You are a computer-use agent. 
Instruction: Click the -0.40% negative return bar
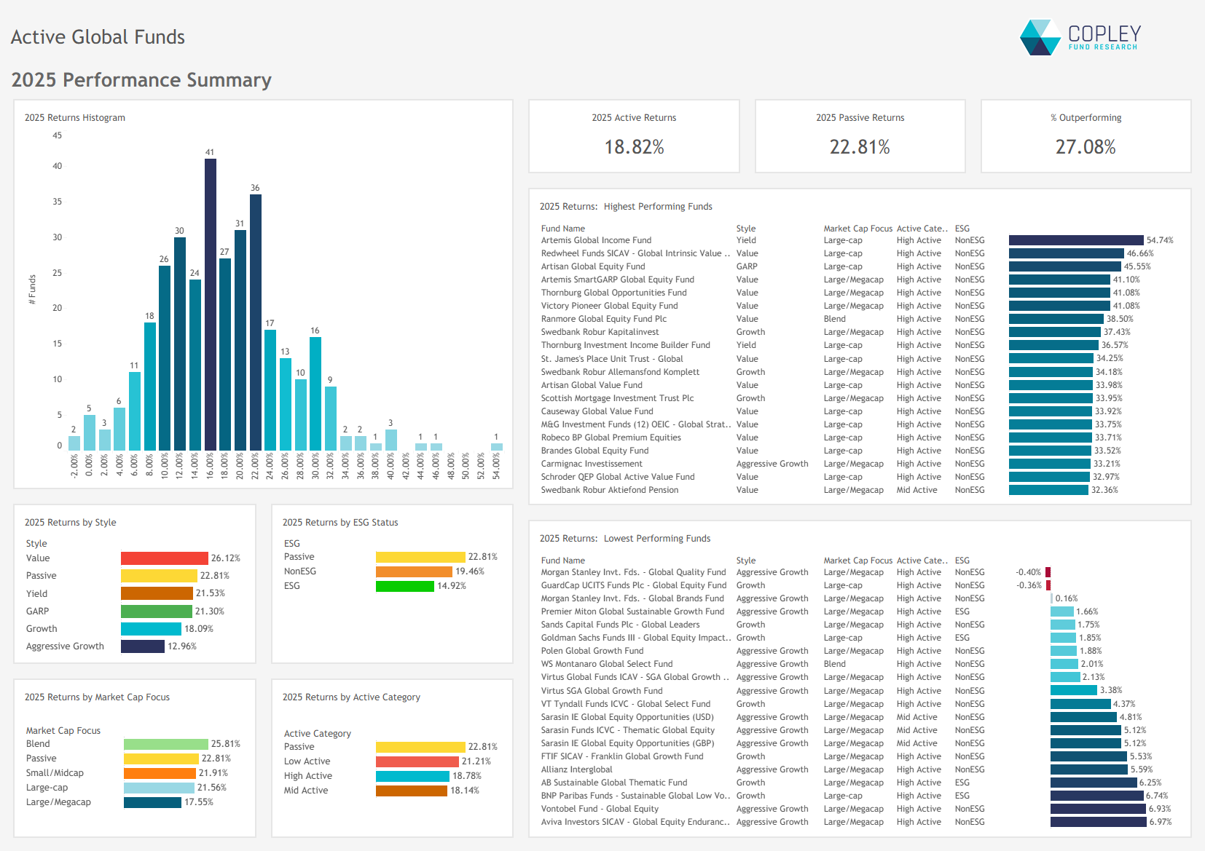1048,572
